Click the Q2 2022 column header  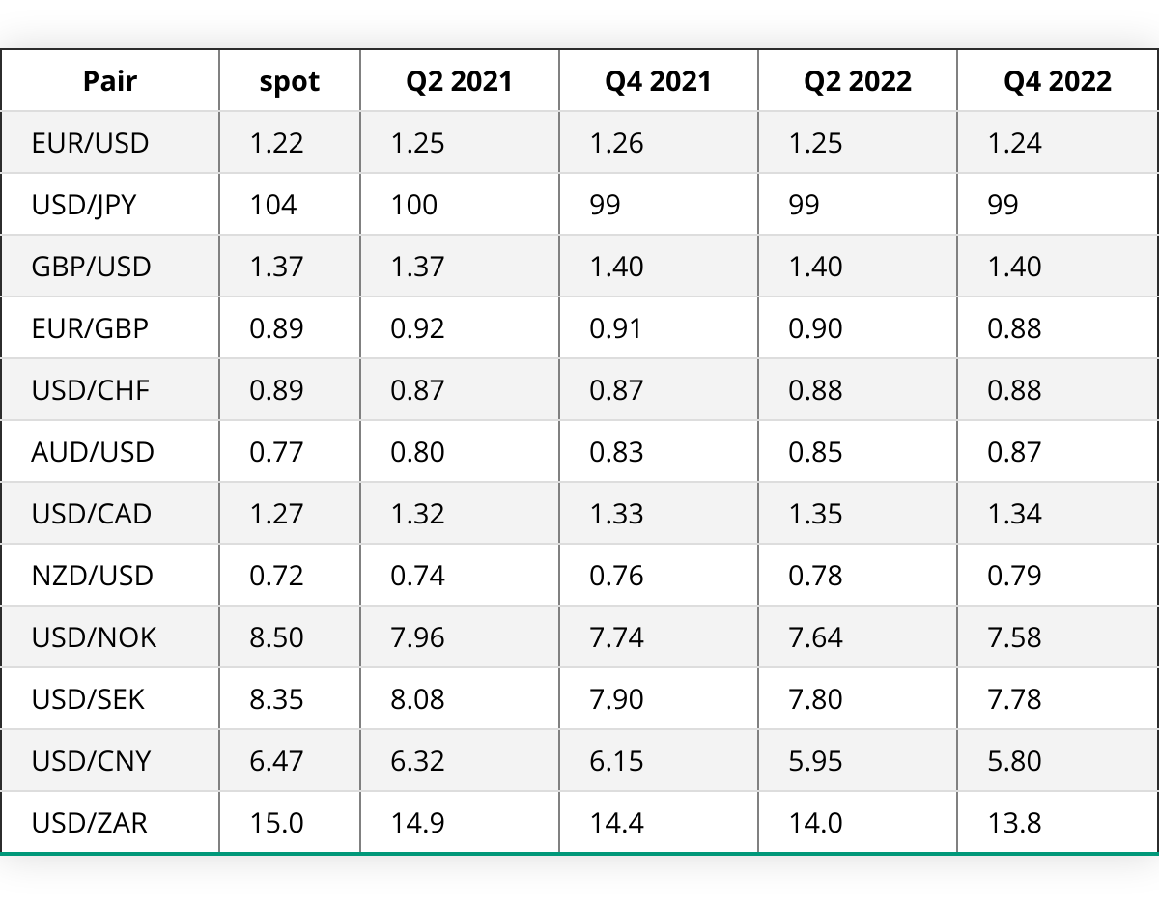[858, 80]
